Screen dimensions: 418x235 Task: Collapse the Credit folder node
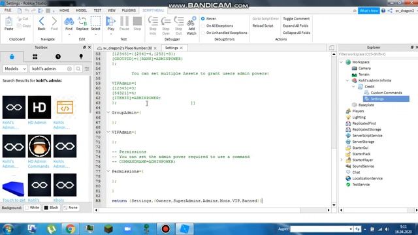(353, 87)
